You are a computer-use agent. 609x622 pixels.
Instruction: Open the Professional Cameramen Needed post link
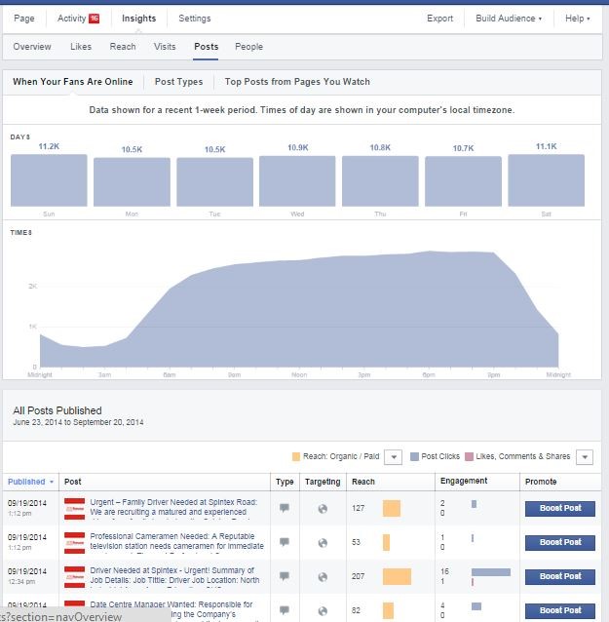(176, 541)
